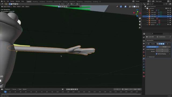Select Simple subdivision type
Image resolution: width=172 pixels, height=97 pixels.
pos(164,47)
